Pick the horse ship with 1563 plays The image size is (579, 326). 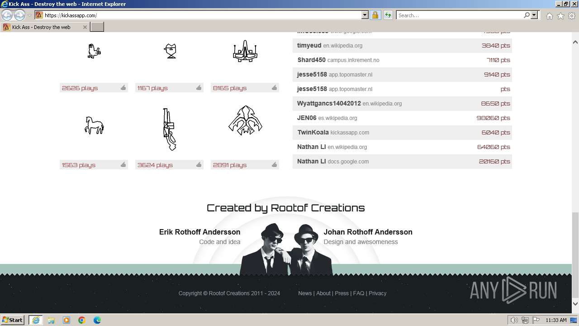94,125
